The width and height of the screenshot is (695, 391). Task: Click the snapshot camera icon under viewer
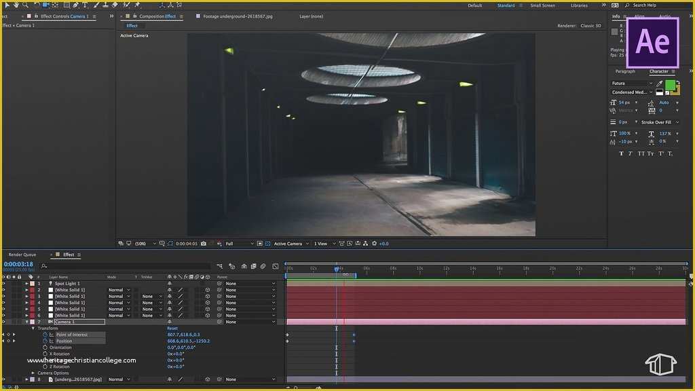[x=204, y=244]
